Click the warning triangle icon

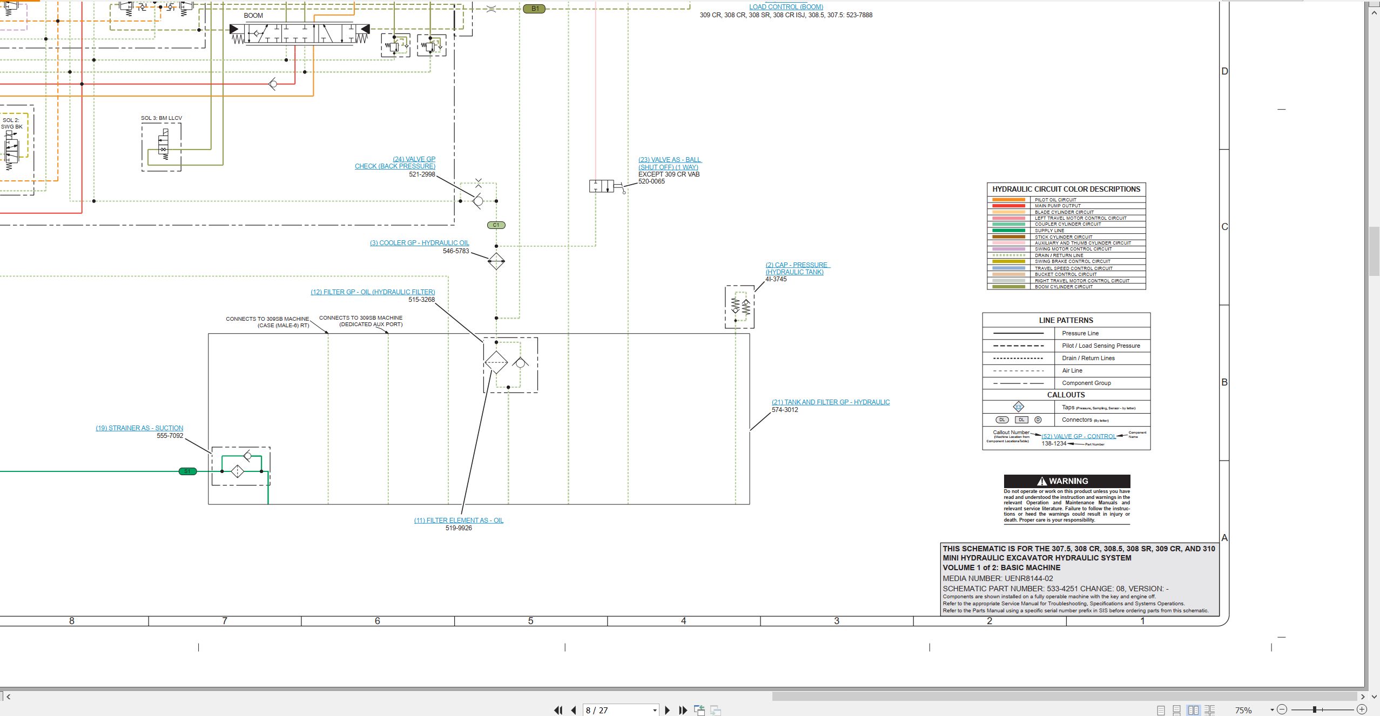1042,481
